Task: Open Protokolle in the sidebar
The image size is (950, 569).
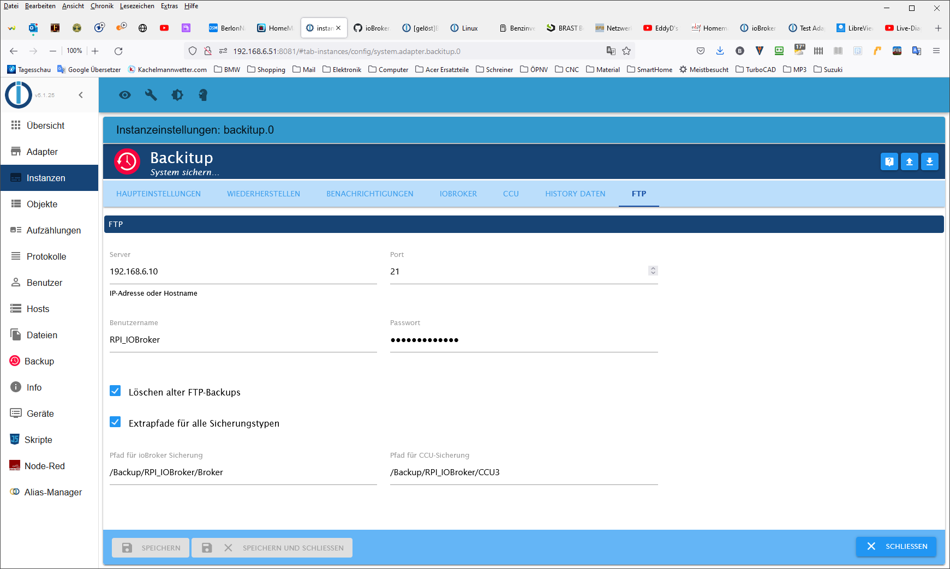Action: pyautogui.click(x=49, y=256)
